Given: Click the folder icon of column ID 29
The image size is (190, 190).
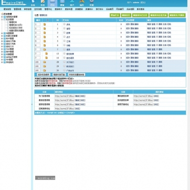Looking at the screenshot, I should coord(45,66).
